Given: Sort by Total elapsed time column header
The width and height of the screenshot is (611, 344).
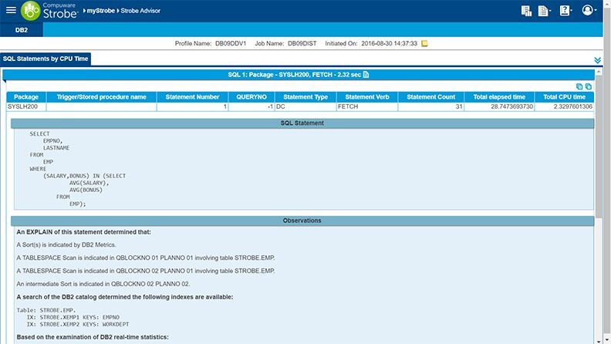Looking at the screenshot, I should coord(499,97).
